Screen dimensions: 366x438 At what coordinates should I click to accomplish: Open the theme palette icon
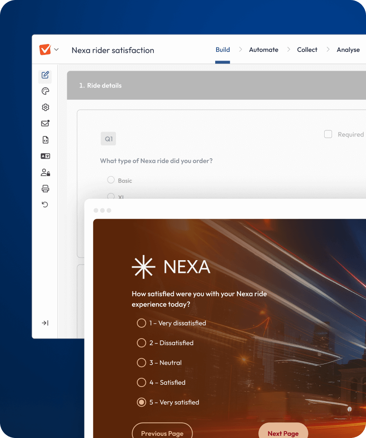[45, 91]
